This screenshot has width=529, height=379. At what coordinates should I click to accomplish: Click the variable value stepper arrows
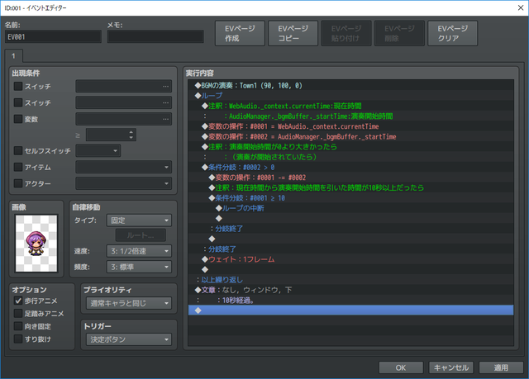coord(131,135)
